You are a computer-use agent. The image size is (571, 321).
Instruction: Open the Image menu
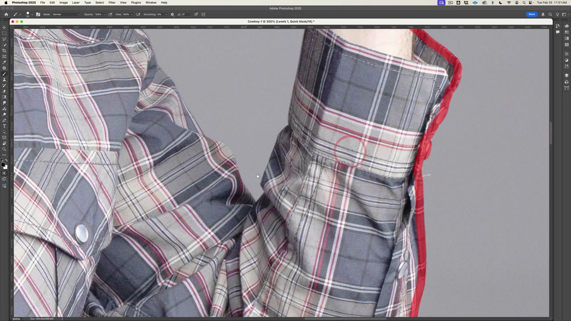pos(63,3)
